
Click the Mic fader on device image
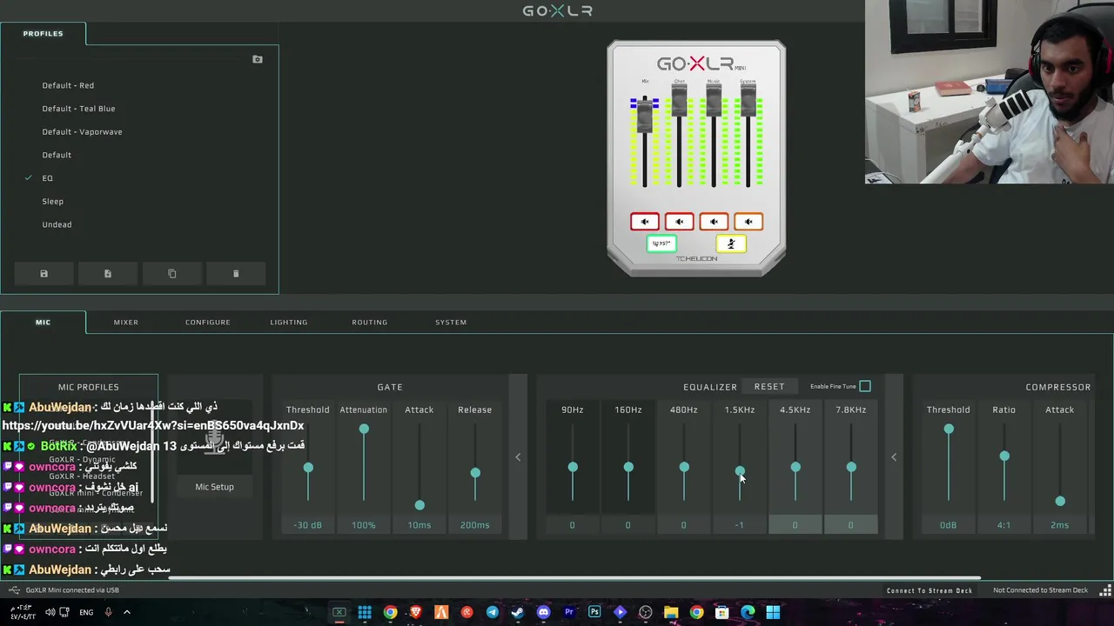645,116
